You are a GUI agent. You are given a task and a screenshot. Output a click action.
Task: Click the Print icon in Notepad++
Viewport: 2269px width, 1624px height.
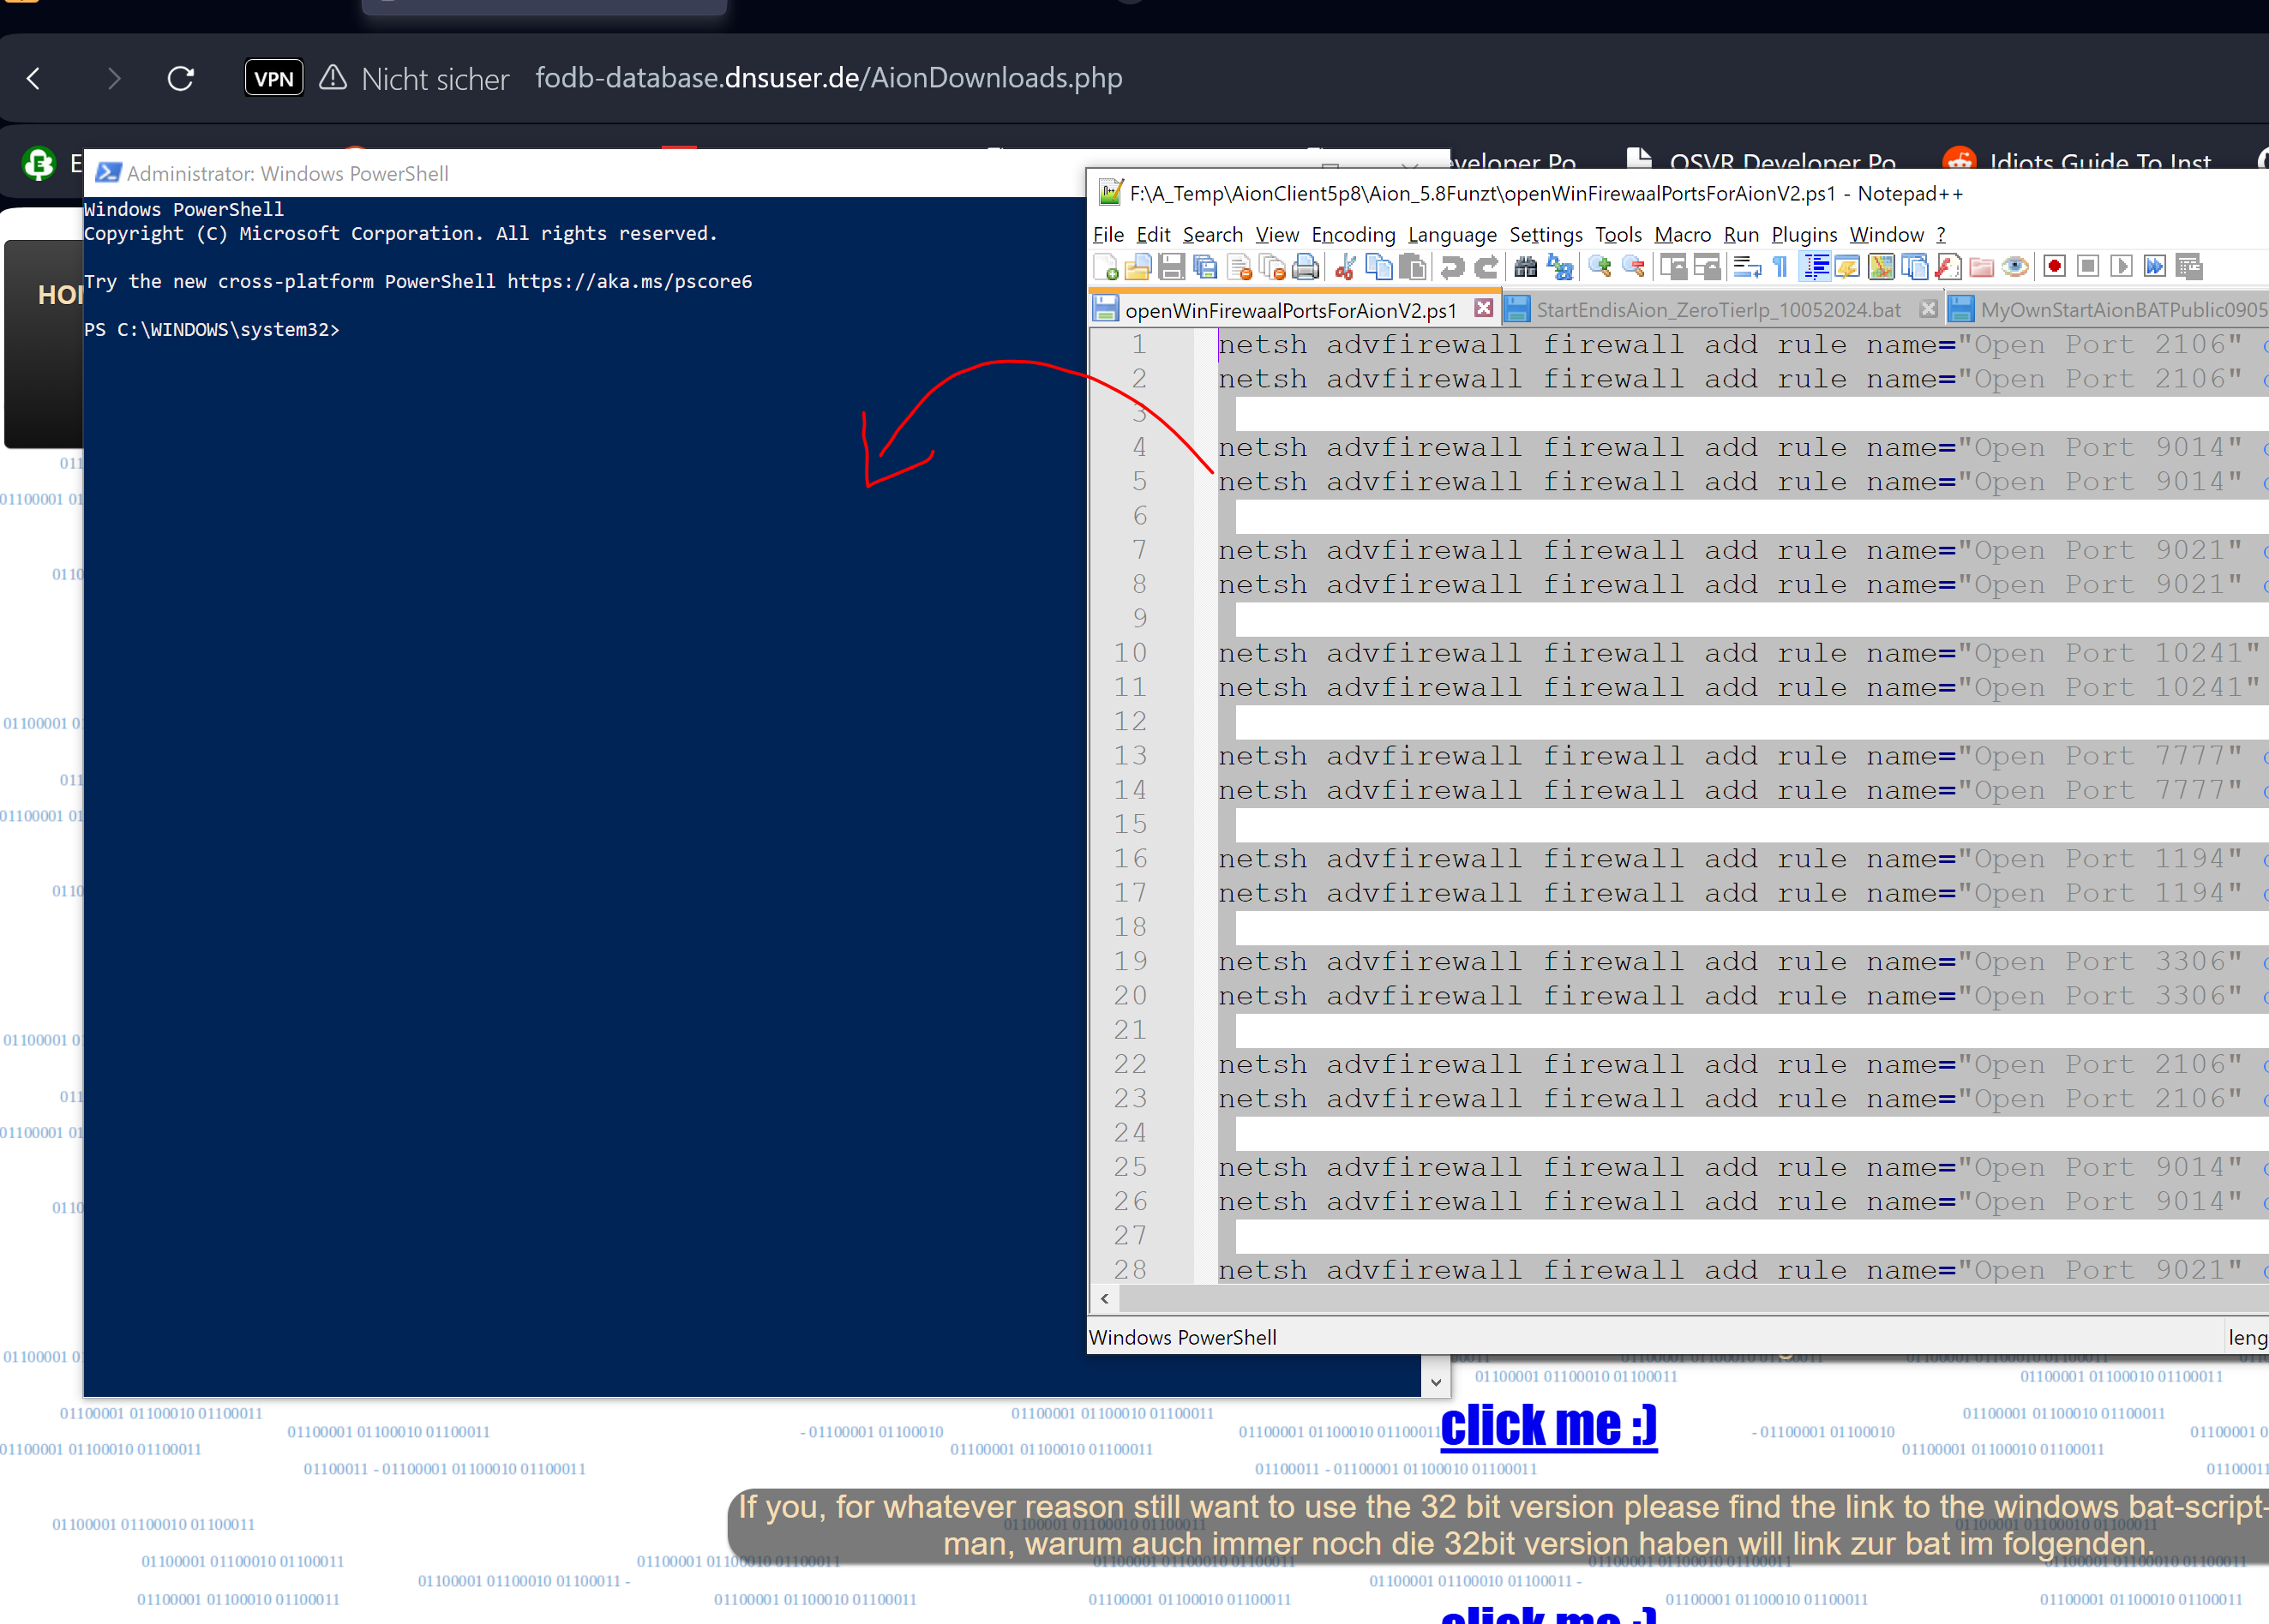1305,267
